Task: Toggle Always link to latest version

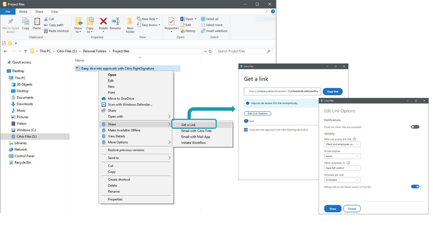Action: tap(415, 187)
